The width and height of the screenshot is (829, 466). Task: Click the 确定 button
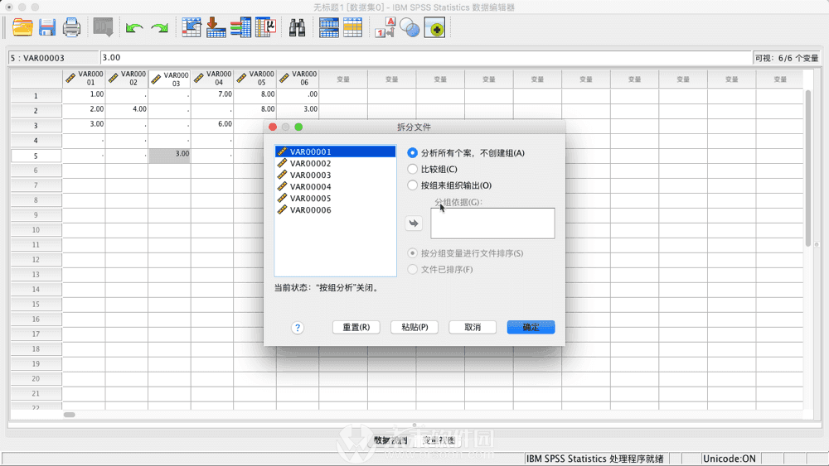pyautogui.click(x=531, y=327)
